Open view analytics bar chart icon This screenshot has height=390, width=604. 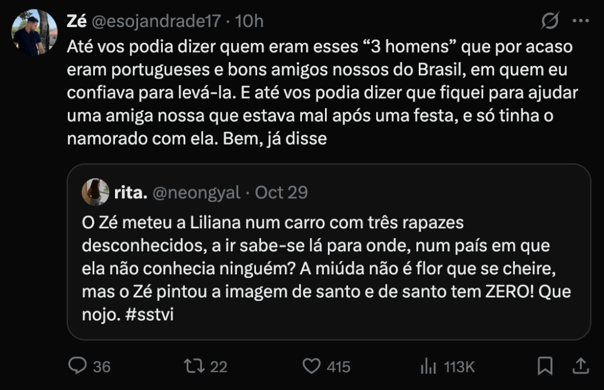pos(428,366)
